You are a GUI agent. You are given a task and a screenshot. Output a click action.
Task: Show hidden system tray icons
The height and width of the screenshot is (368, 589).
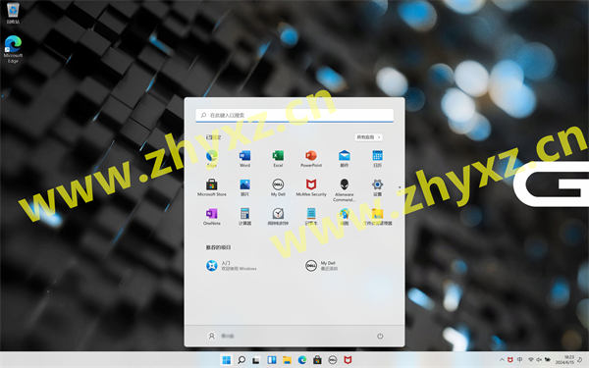[x=502, y=360]
